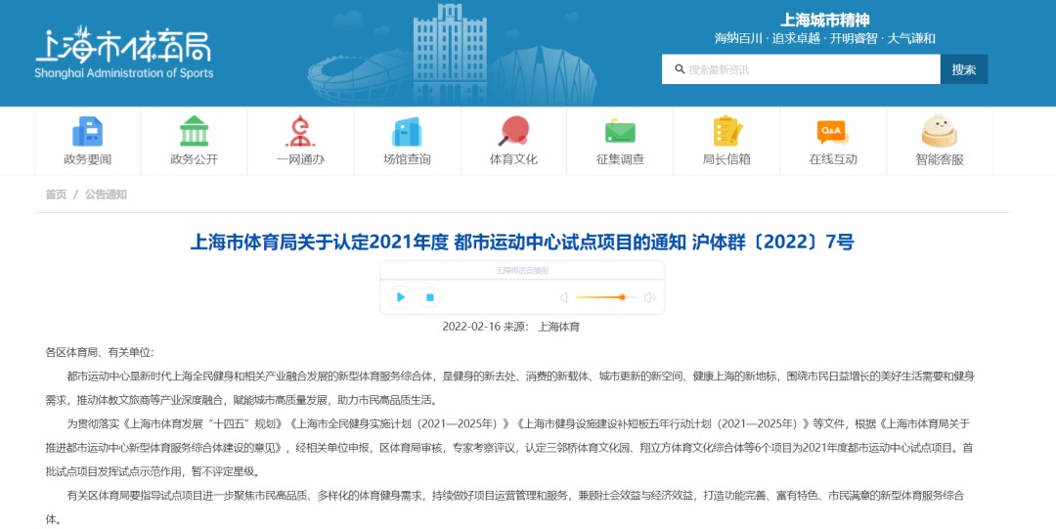
Task: Click the 局长信箱 clipboard icon
Action: point(726,131)
